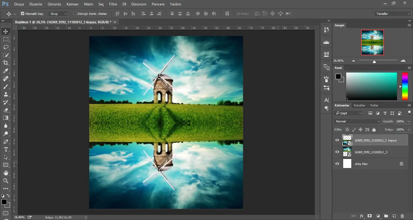This screenshot has height=220, width=413.
Task: Switch to the Kanallar tab
Action: [359, 105]
